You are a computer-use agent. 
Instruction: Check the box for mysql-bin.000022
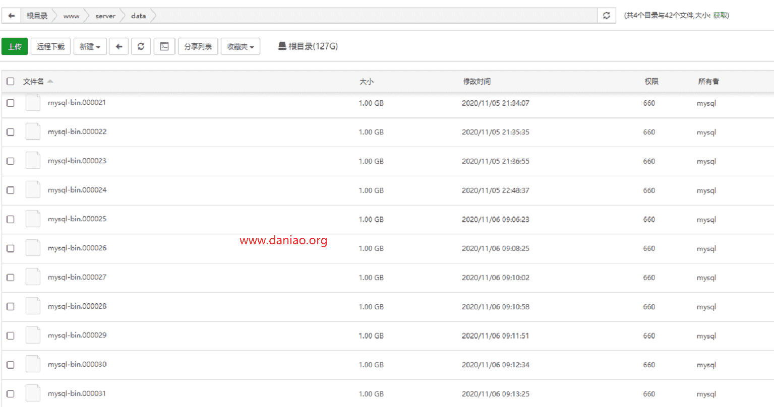point(11,132)
